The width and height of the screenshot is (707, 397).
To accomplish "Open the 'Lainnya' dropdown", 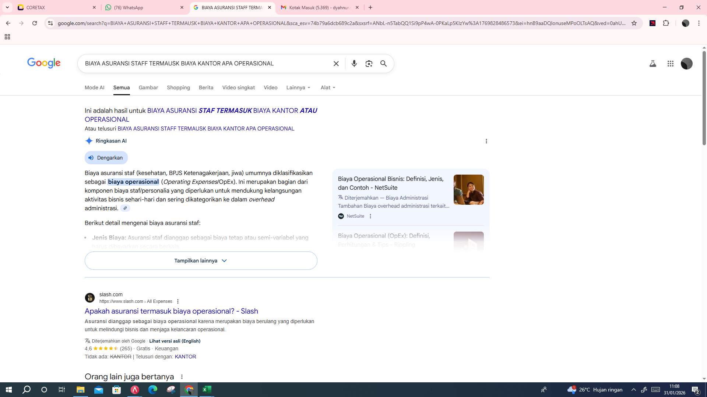I will pyautogui.click(x=298, y=87).
